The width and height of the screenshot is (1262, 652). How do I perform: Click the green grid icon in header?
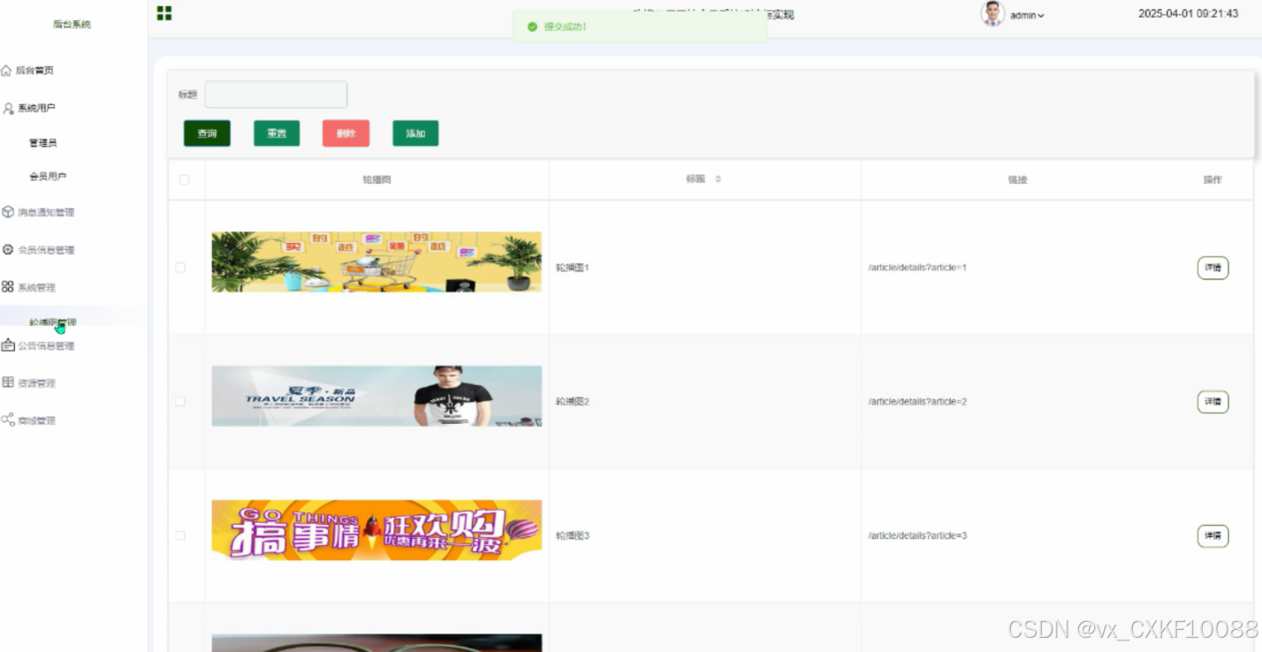(164, 13)
